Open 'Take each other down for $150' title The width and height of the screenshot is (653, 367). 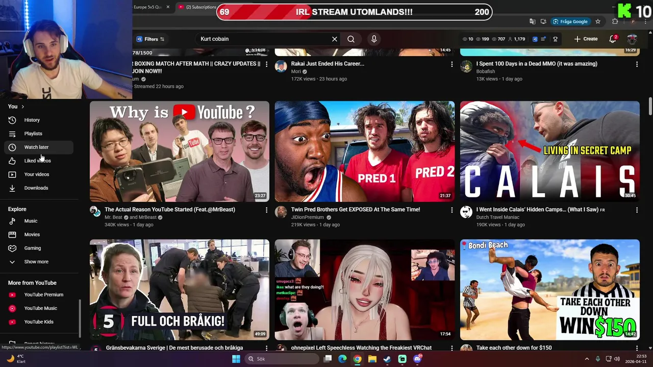[514, 348]
